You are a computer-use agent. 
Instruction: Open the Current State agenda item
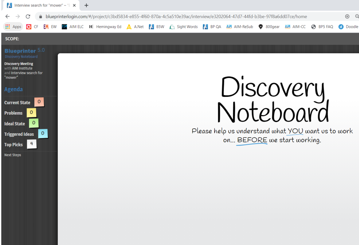pos(17,102)
